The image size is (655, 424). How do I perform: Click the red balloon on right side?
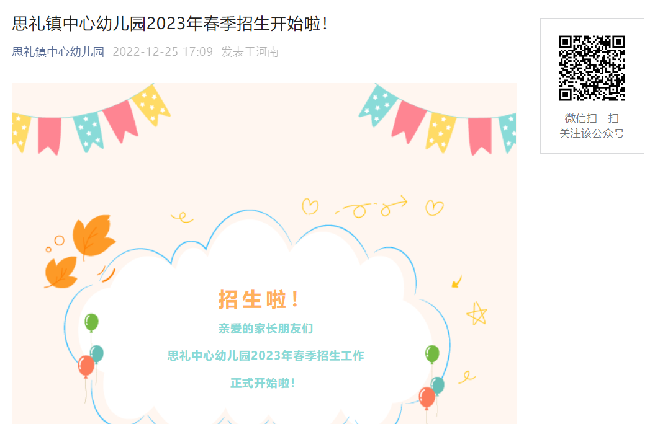(x=427, y=398)
